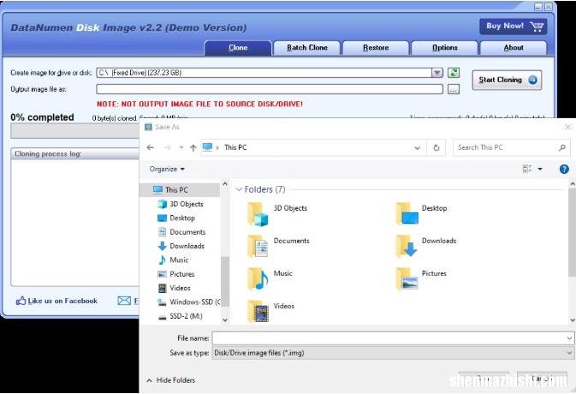Switch to the Clone tab
Viewport: 576px width, 394px height.
click(x=238, y=48)
